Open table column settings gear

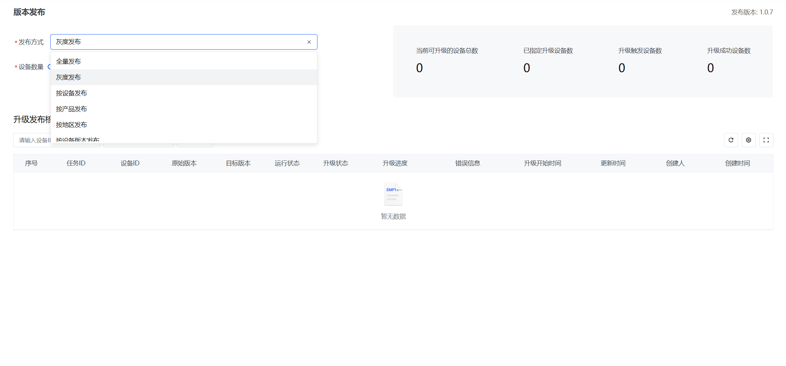point(748,140)
